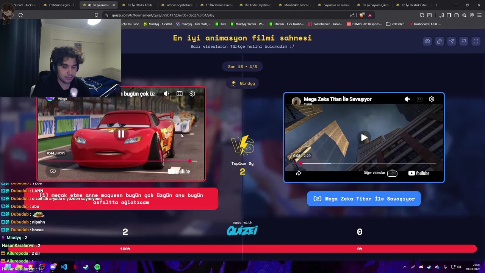485x273 pixels.
Task: Open the edit isleri bookmark folder
Action: tap(395, 24)
